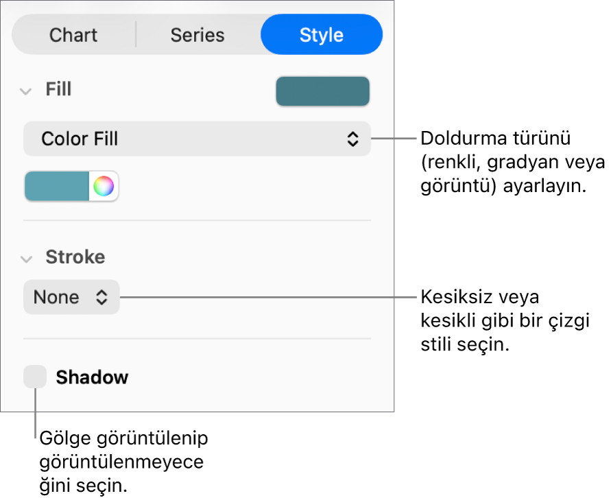611x498 pixels.
Task: Open the Color Fill type dropdown
Action: 197,139
